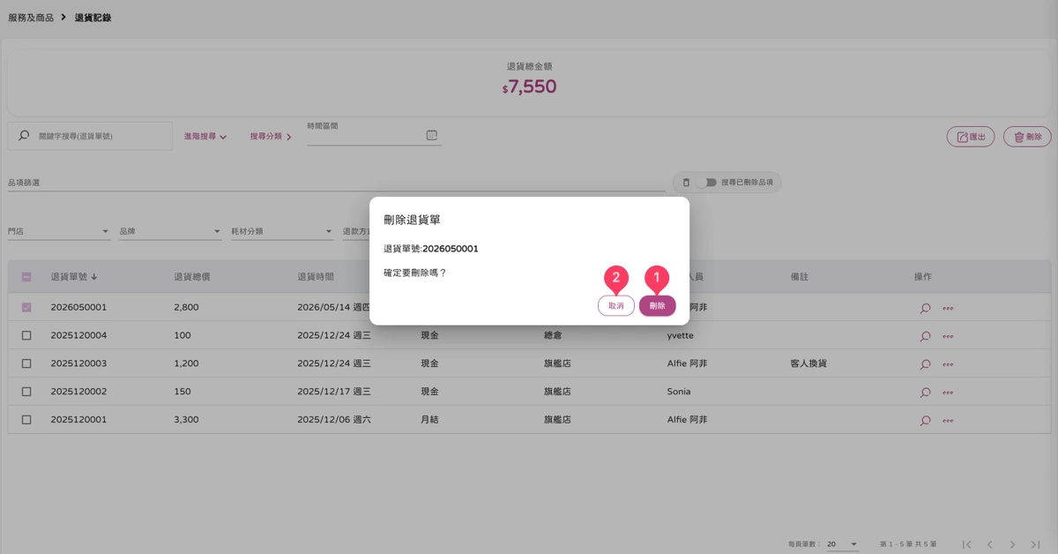Click the 退貨時間 column header
The height and width of the screenshot is (554, 1058).
click(x=316, y=277)
